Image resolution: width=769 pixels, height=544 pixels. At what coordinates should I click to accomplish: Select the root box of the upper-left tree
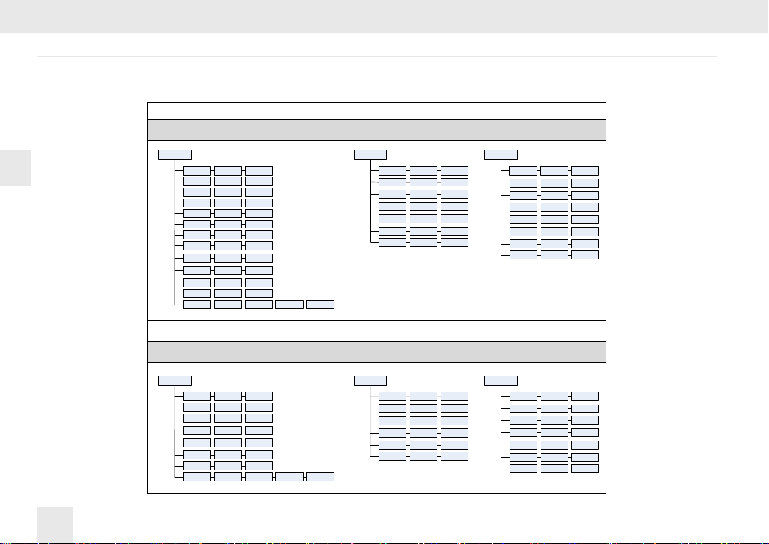coord(175,155)
